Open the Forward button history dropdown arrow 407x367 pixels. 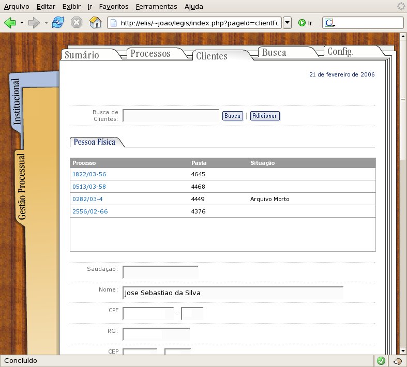click(46, 23)
